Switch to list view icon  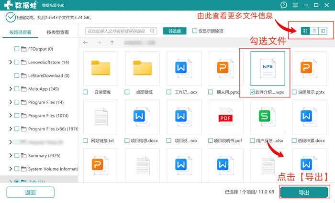[314, 31]
